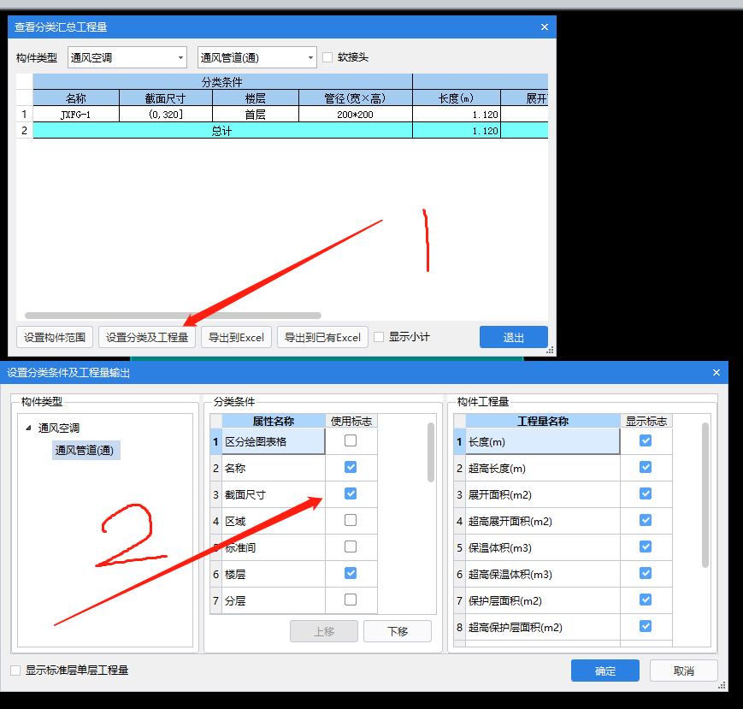743x709 pixels.
Task: Click the 长度(m) column header in summary table
Action: pyautogui.click(x=457, y=98)
